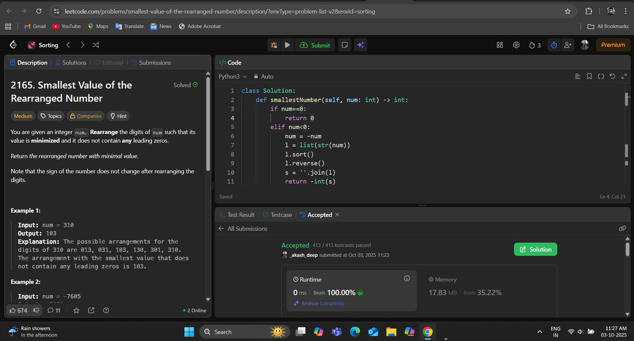Click the Medium difficulty tag
The width and height of the screenshot is (634, 341).
23,116
